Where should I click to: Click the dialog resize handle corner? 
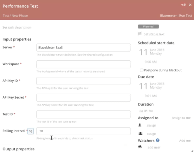192,151
